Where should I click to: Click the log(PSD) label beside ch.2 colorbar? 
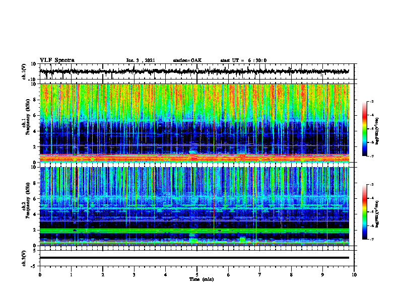pyautogui.click(x=377, y=214)
